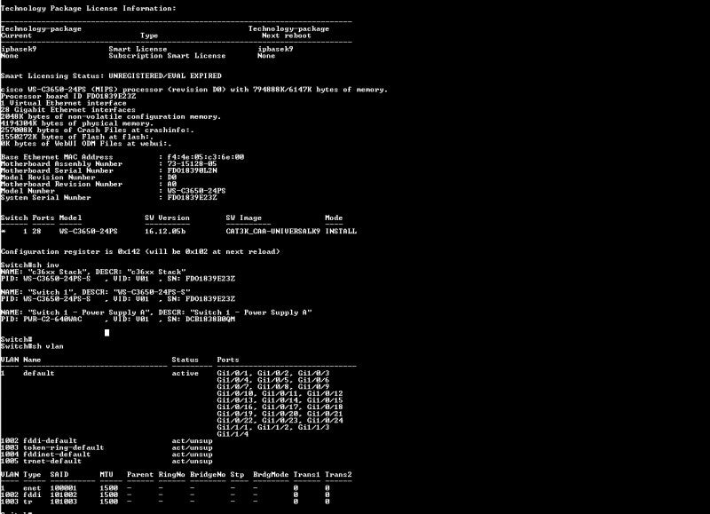Click the fddi-default VLAN name
The height and width of the screenshot is (514, 710).
50,440
